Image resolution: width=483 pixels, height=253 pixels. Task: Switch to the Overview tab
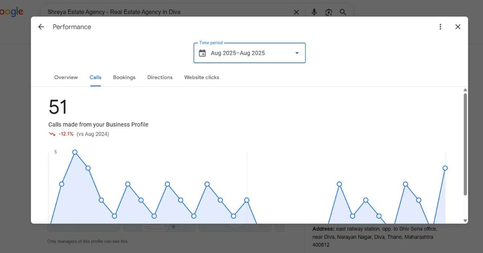(66, 77)
